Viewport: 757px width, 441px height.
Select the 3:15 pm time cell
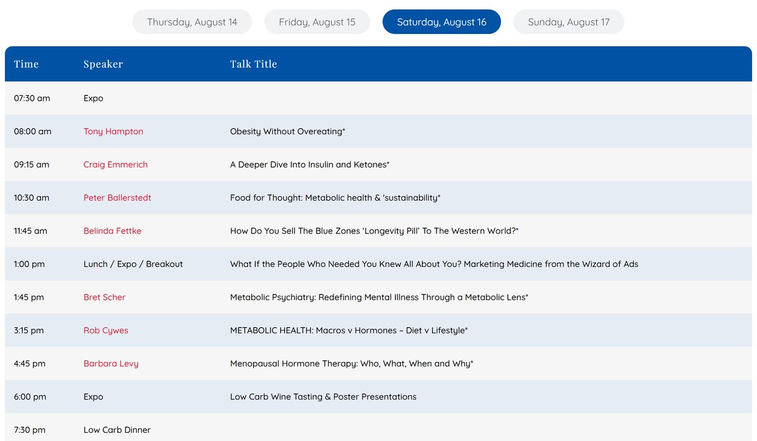(30, 331)
